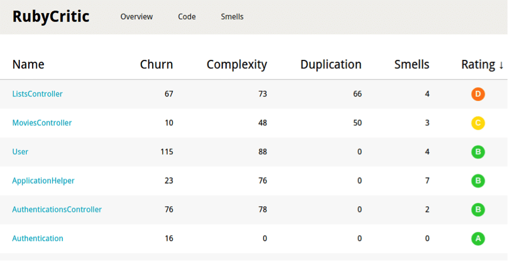The height and width of the screenshot is (261, 508).
Task: Click AuthenticationsController's B rating badge
Action: coord(478,210)
